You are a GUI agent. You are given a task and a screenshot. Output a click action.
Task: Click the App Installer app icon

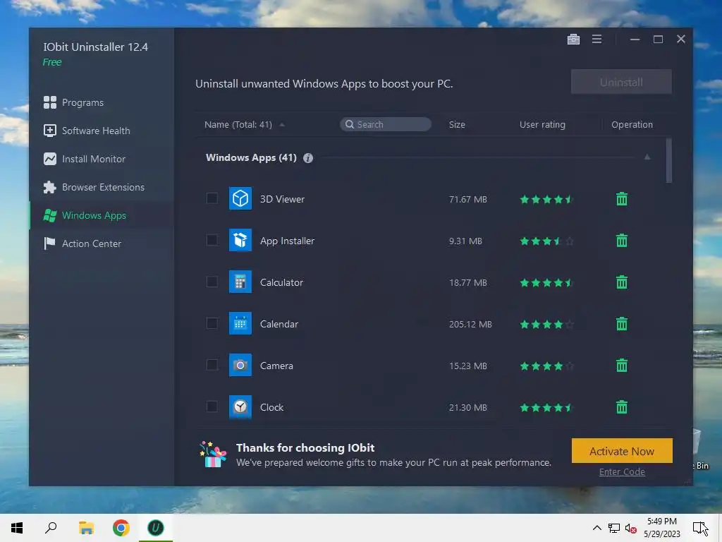point(240,240)
